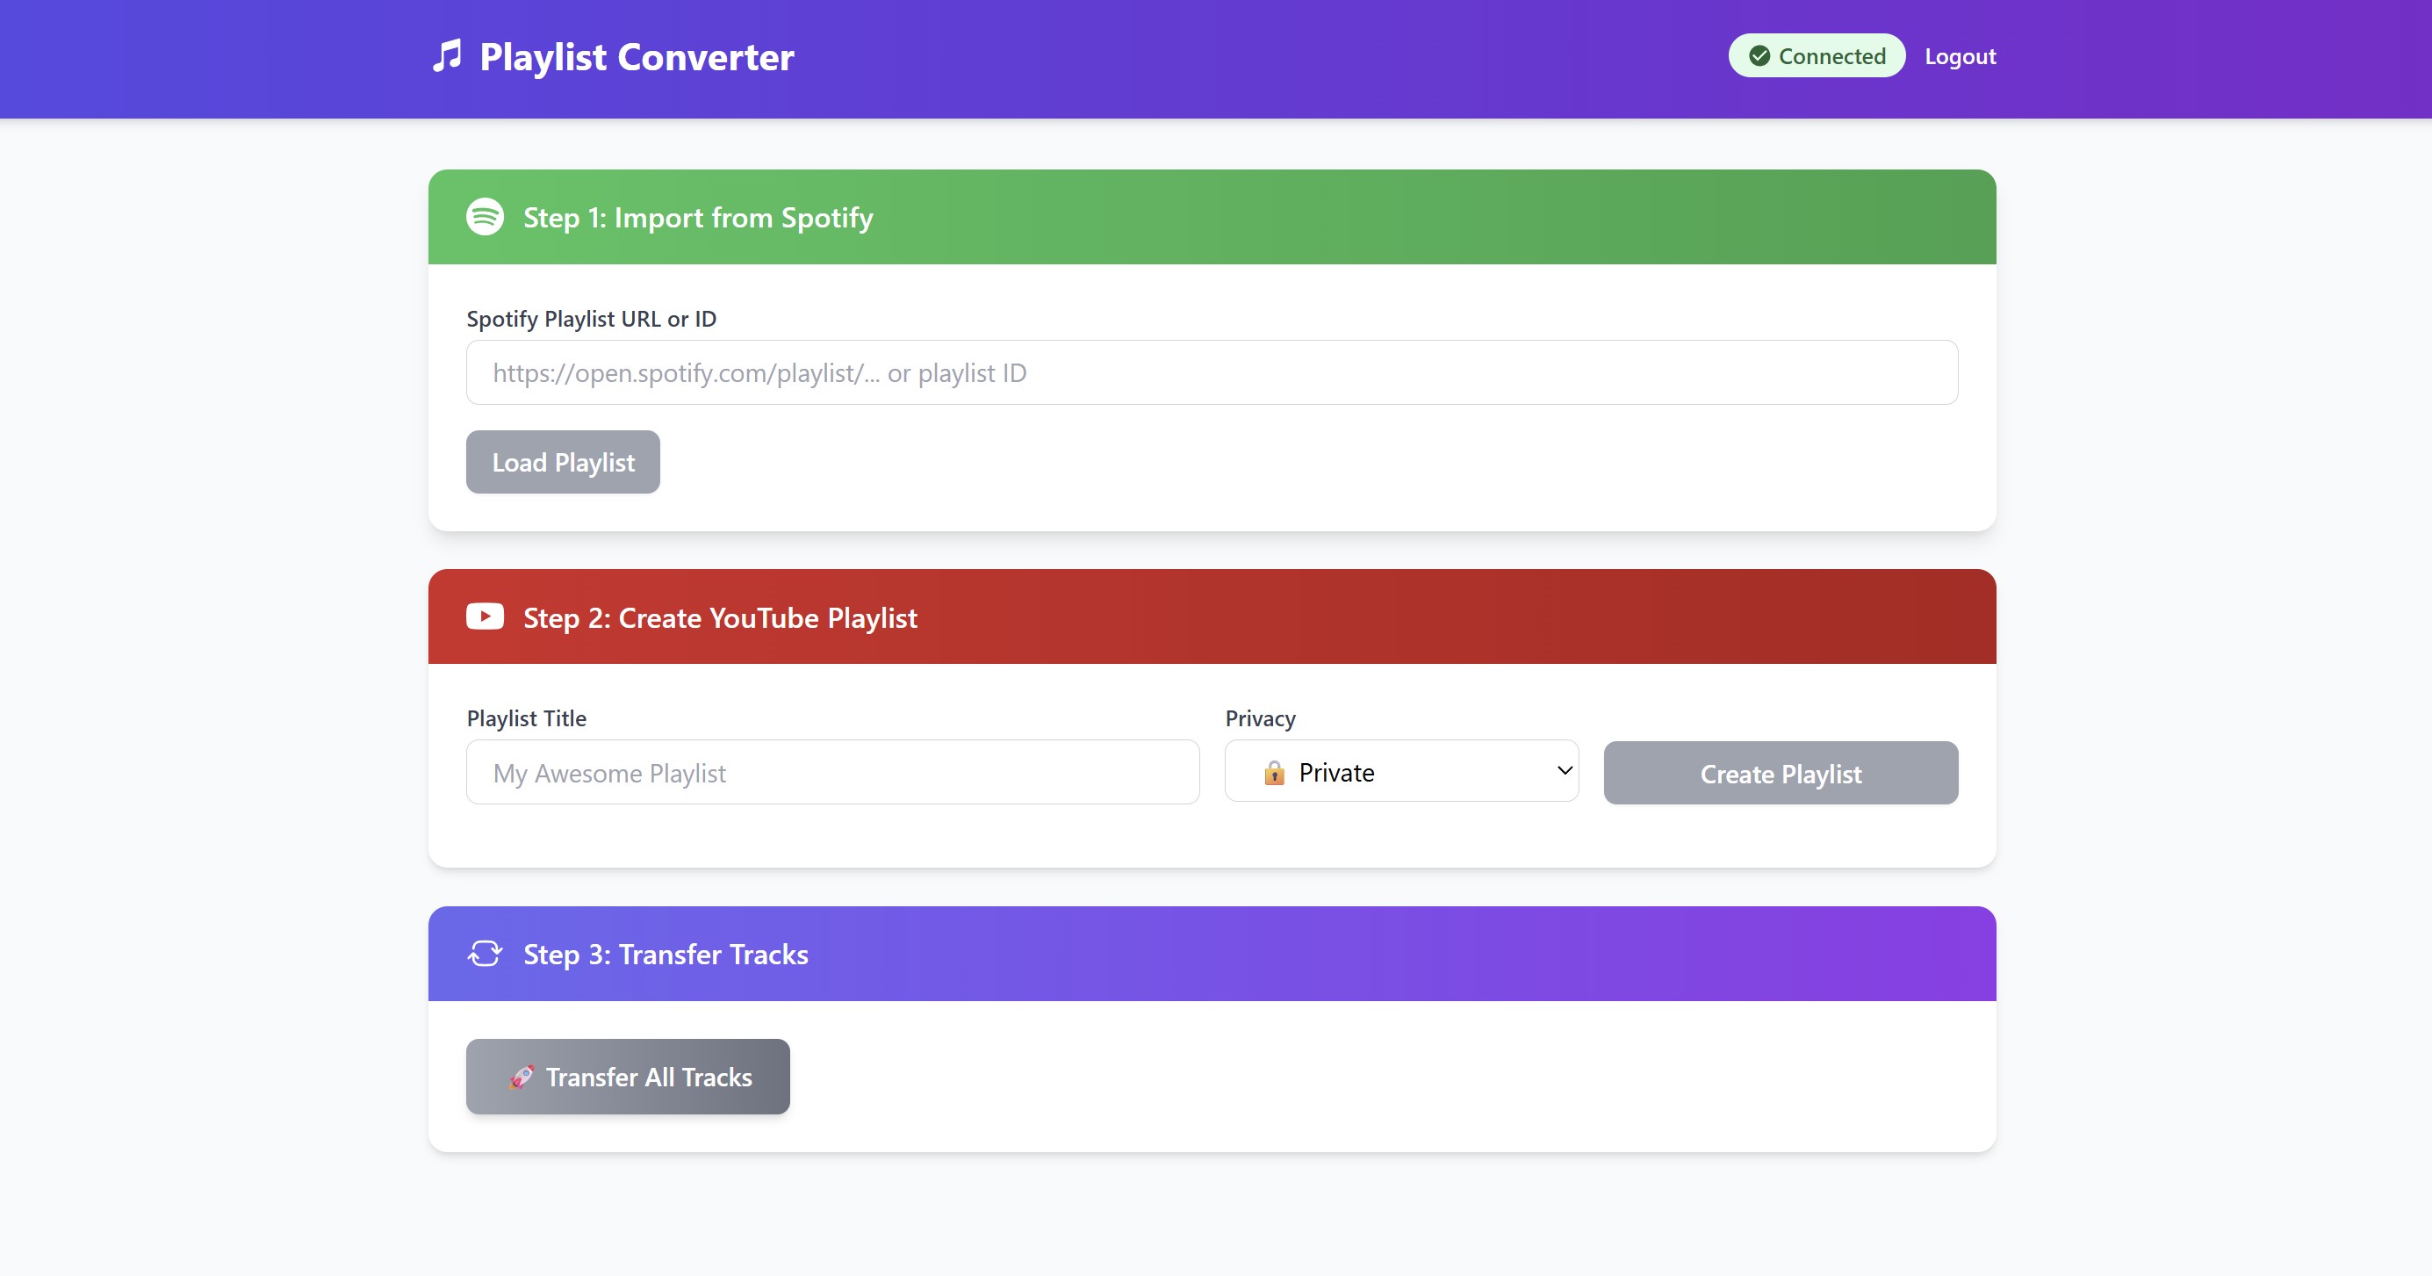Focus the Spotify Playlist URL input field
The image size is (2432, 1276).
1212,373
